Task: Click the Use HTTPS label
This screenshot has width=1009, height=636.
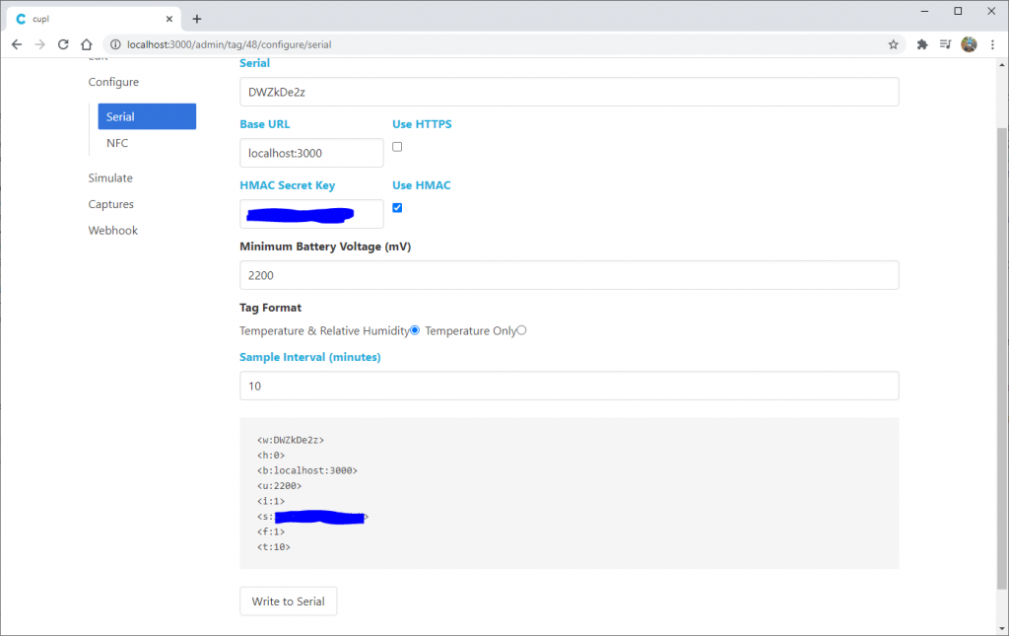Action: (422, 124)
